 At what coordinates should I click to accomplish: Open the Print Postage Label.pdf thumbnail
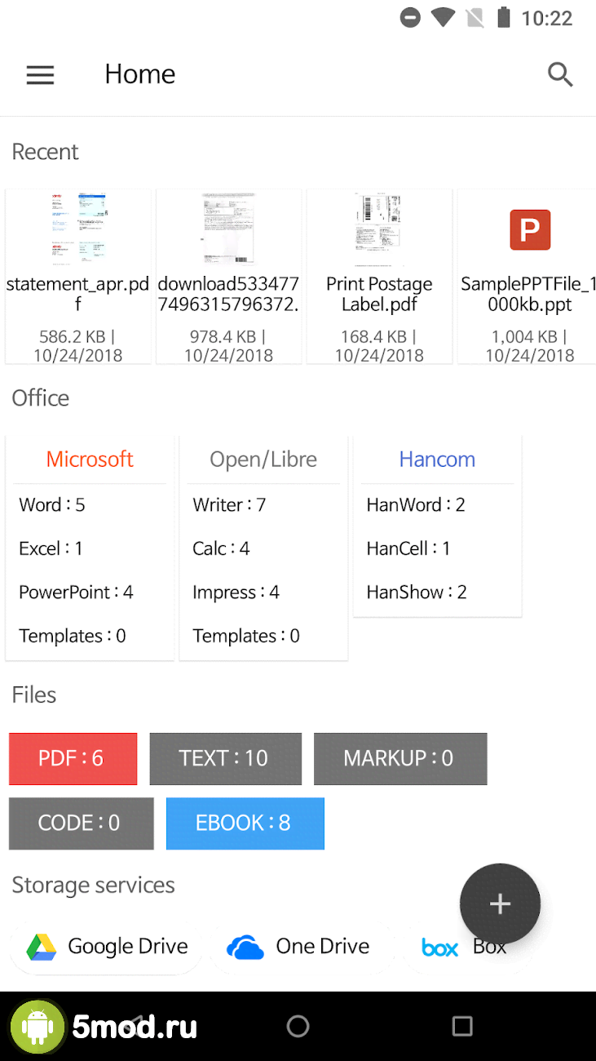[x=379, y=230]
